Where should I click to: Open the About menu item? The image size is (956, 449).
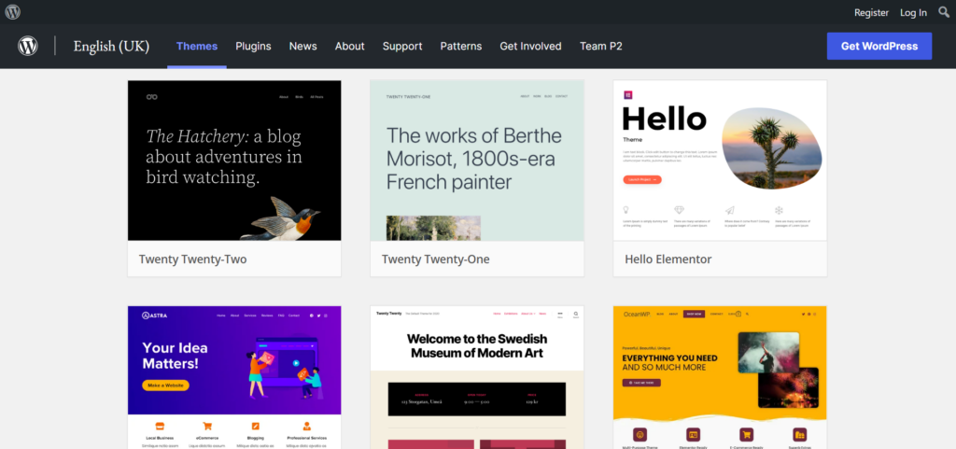(x=349, y=47)
